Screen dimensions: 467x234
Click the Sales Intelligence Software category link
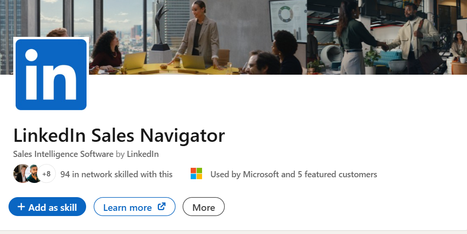click(63, 154)
